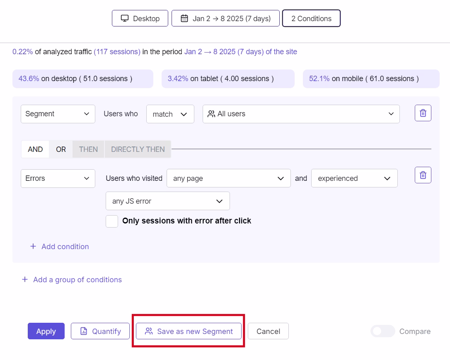This screenshot has width=450, height=360.
Task: Cancel the segment editing
Action: (268, 331)
